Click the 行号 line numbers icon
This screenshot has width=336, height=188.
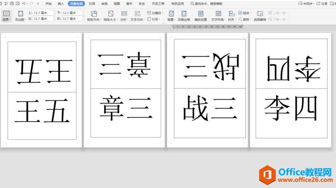coord(149,19)
